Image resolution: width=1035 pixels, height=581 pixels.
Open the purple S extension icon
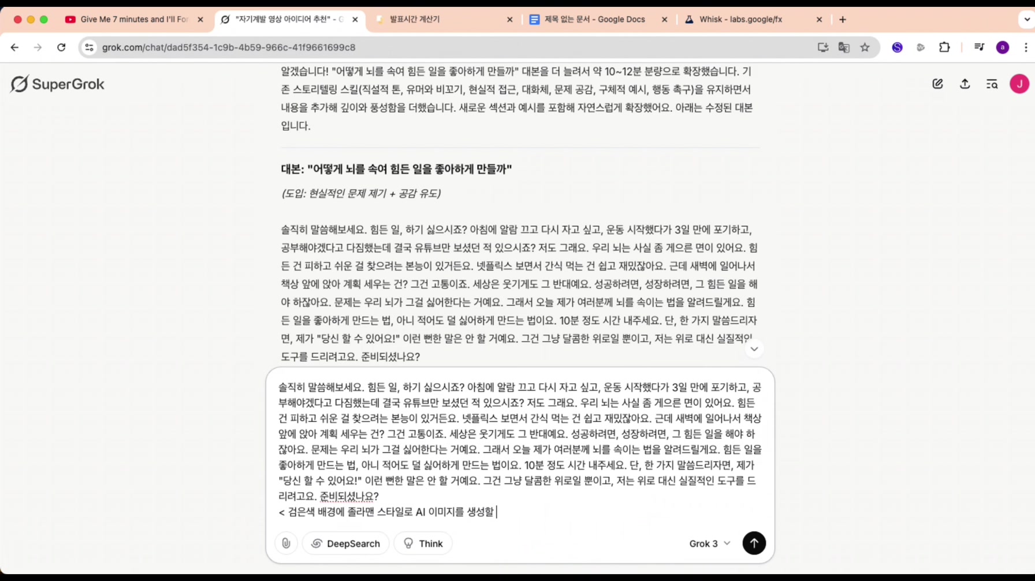(x=897, y=47)
